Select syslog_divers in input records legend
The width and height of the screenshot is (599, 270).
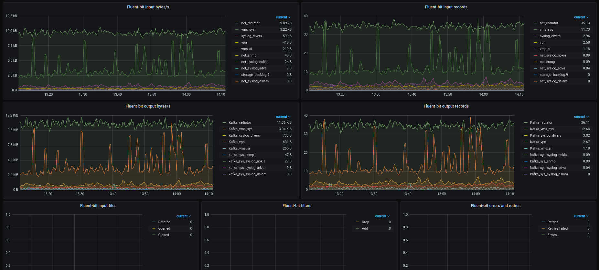[x=550, y=36]
